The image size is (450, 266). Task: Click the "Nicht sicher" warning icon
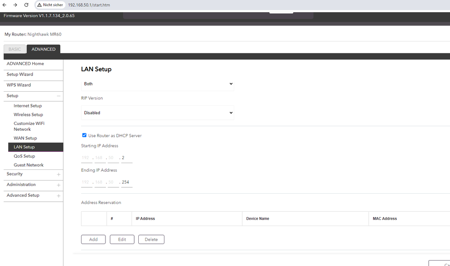39,5
